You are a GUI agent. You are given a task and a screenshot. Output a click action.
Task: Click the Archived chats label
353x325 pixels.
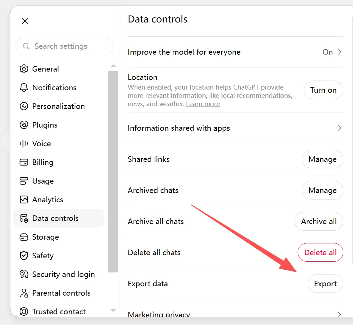pos(153,190)
